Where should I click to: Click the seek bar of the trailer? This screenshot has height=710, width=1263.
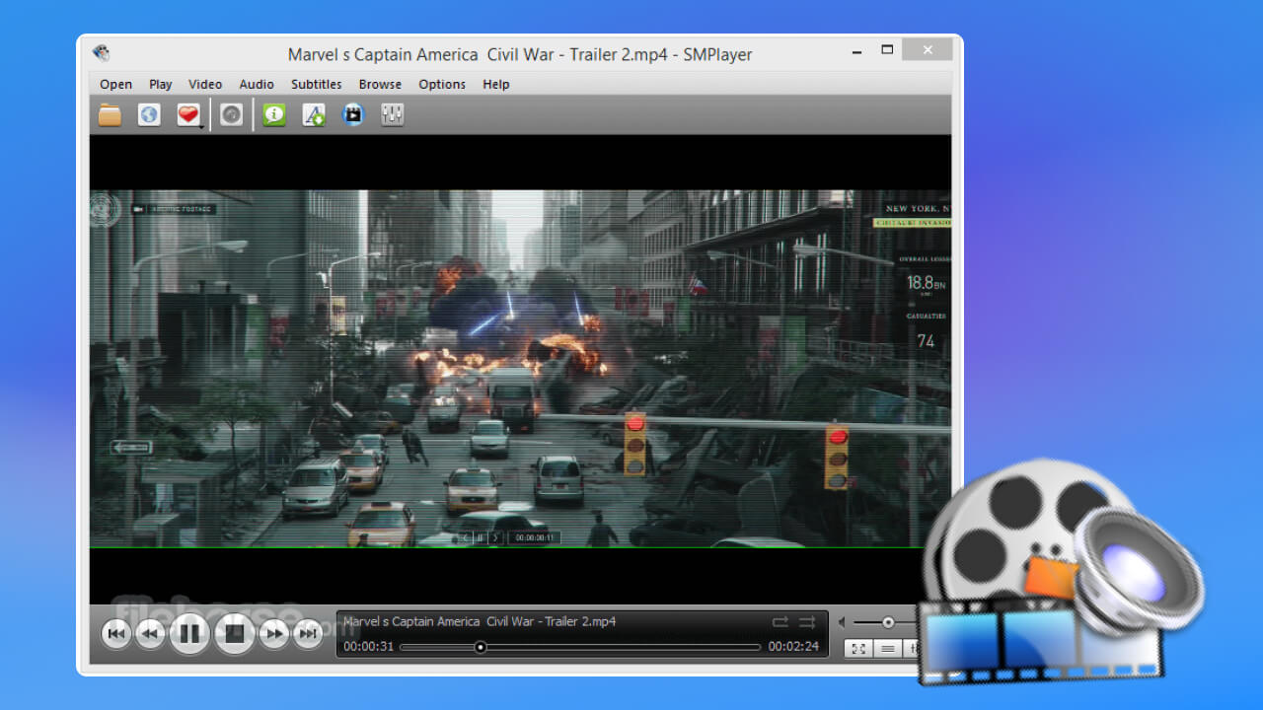(580, 647)
